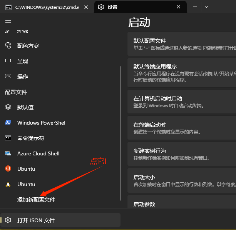Expand the 默认配置文件 setting
The height and width of the screenshot is (230, 236).
coord(182,44)
